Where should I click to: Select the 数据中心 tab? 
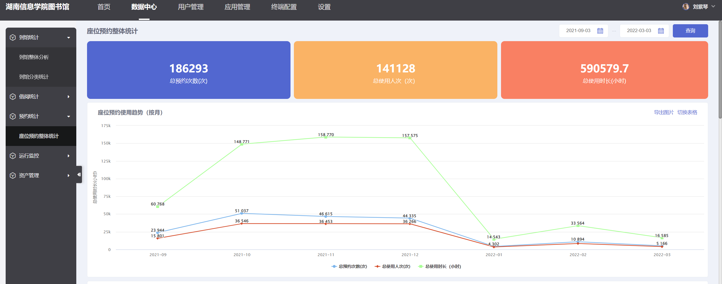tap(144, 7)
